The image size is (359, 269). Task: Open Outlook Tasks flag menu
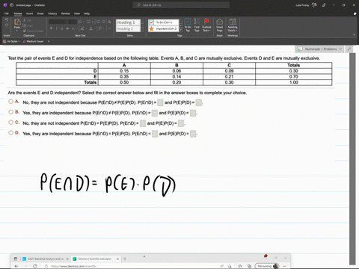206,25
